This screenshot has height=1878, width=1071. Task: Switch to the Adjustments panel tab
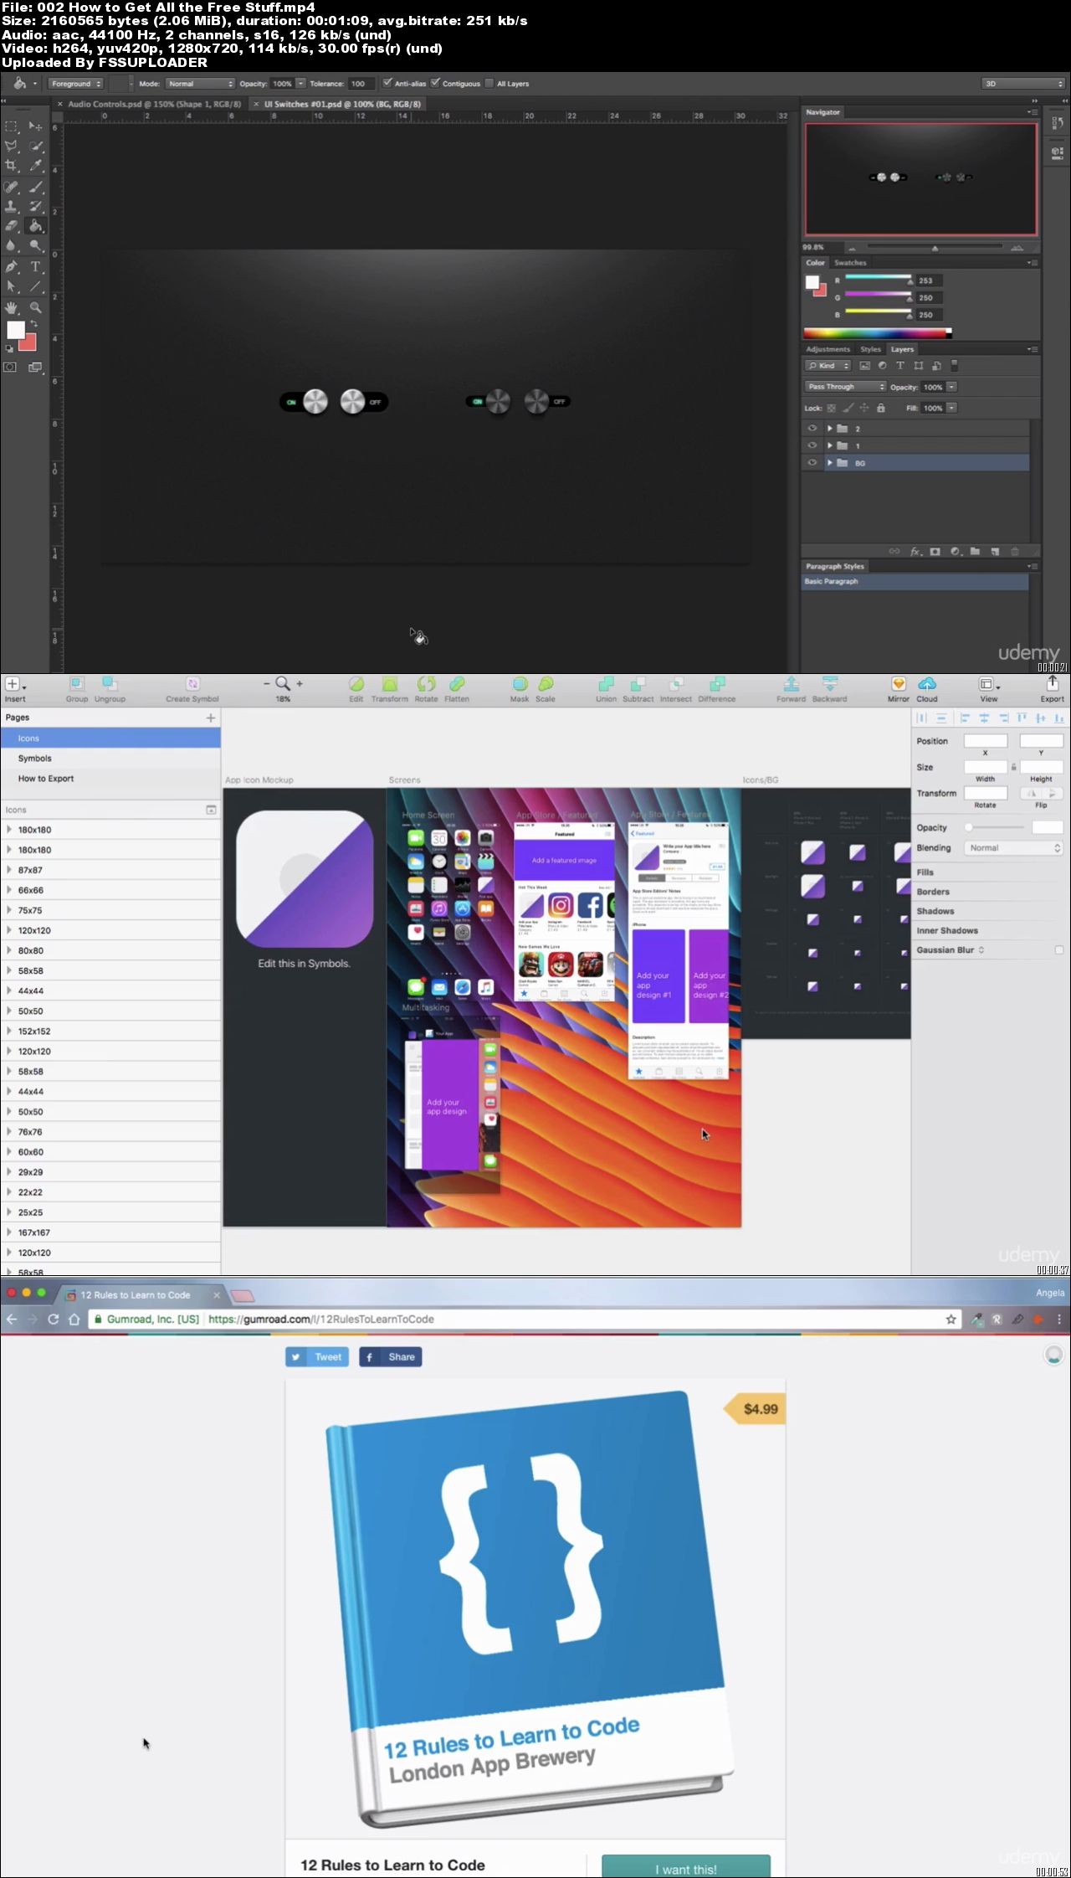828,349
